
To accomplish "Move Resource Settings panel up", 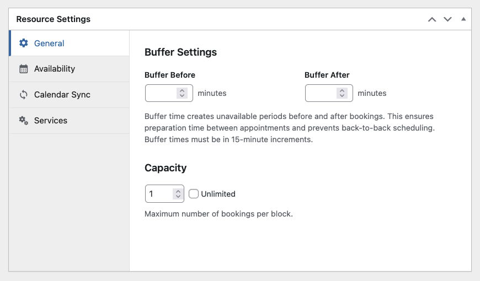I will [x=432, y=19].
